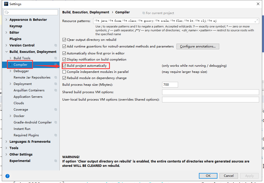Select Remote Jar Repositories
The height and width of the screenshot is (183, 264).
point(32,78)
